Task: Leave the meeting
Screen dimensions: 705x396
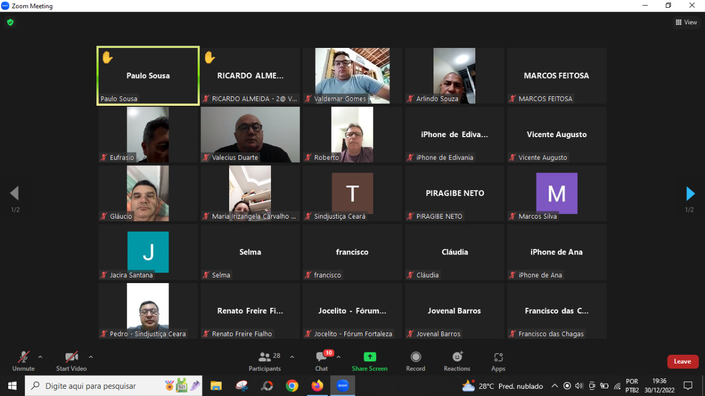Action: coord(682,361)
